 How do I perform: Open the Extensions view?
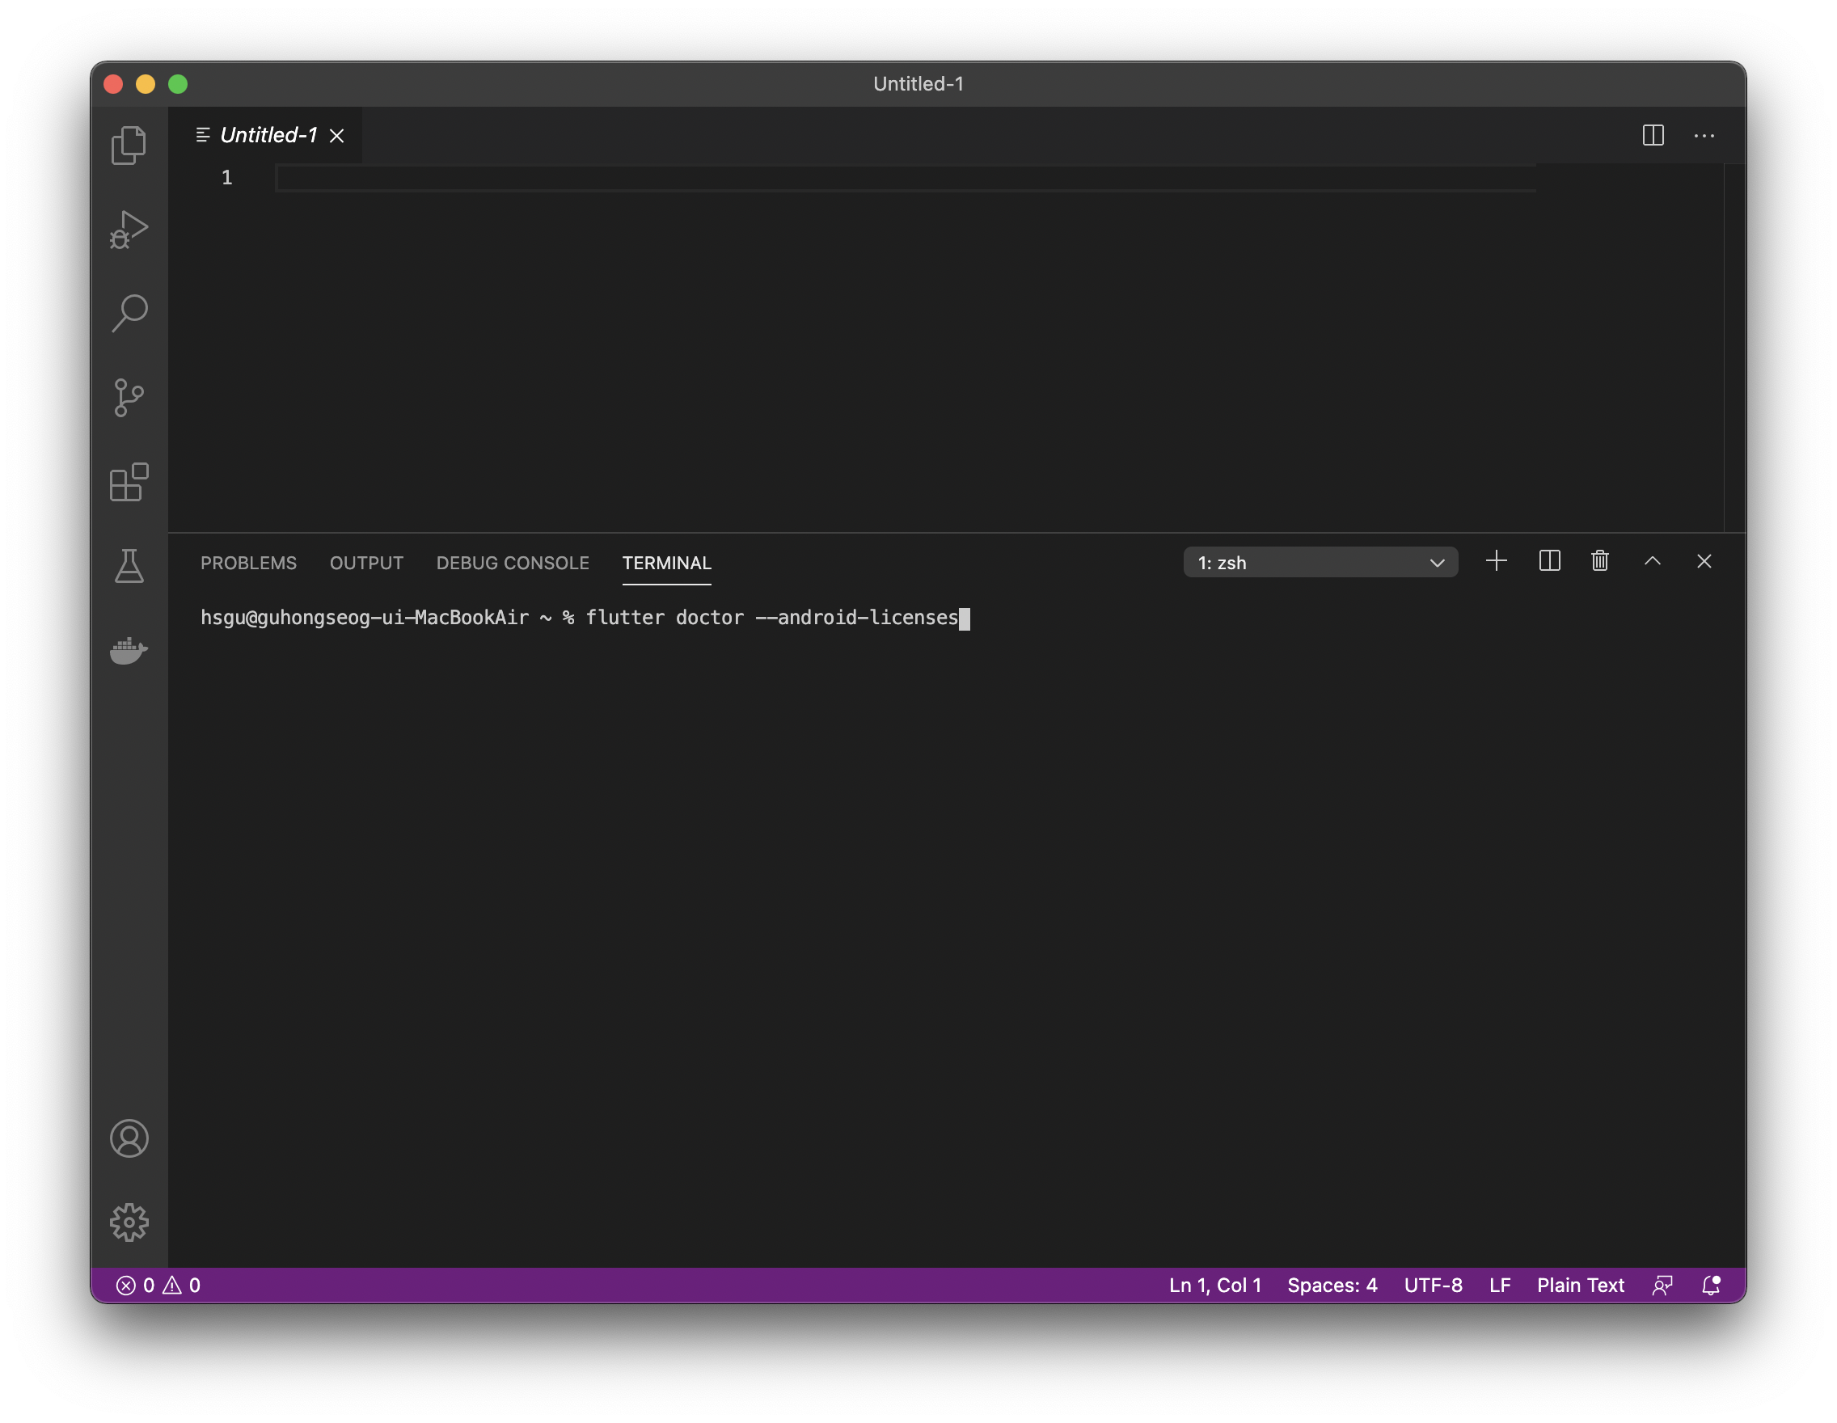[129, 482]
